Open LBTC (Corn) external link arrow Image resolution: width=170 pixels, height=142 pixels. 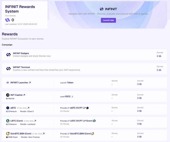click(35, 121)
